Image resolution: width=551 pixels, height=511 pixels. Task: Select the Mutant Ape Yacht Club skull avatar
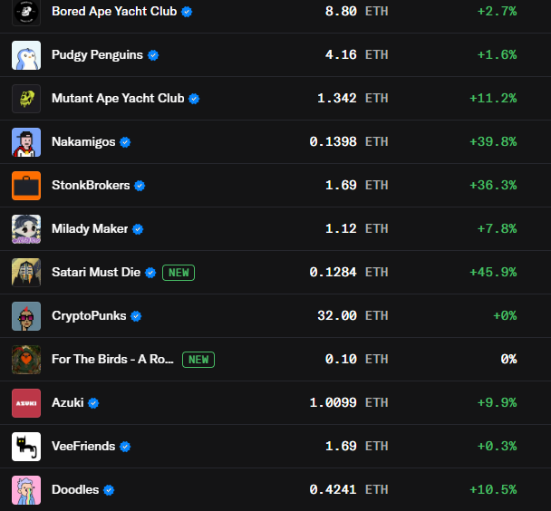tap(26, 99)
